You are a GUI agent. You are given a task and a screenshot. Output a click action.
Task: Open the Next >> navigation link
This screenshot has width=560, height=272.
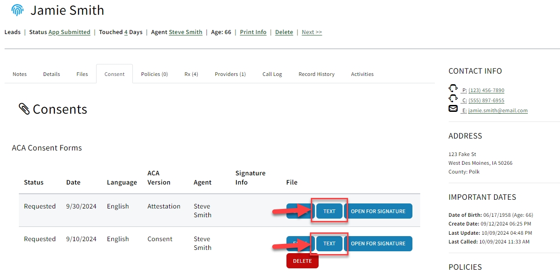point(312,32)
